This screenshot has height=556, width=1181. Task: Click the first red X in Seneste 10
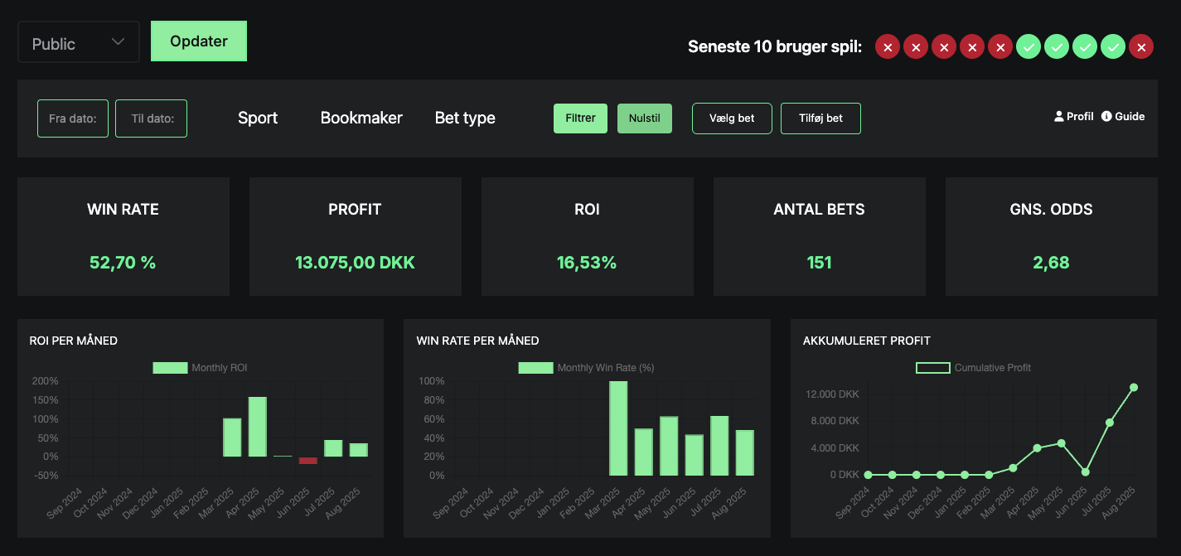click(x=887, y=47)
